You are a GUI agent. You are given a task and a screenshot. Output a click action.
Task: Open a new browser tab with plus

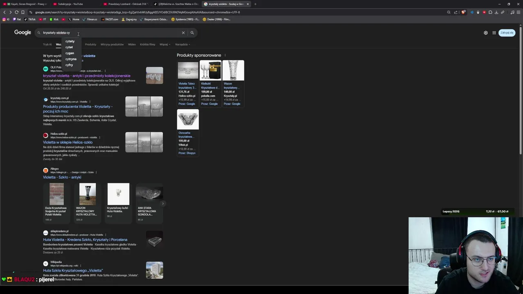(x=255, y=4)
